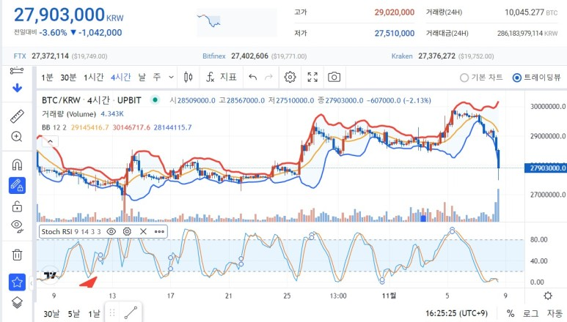Select the ruler measure tool

(17, 116)
